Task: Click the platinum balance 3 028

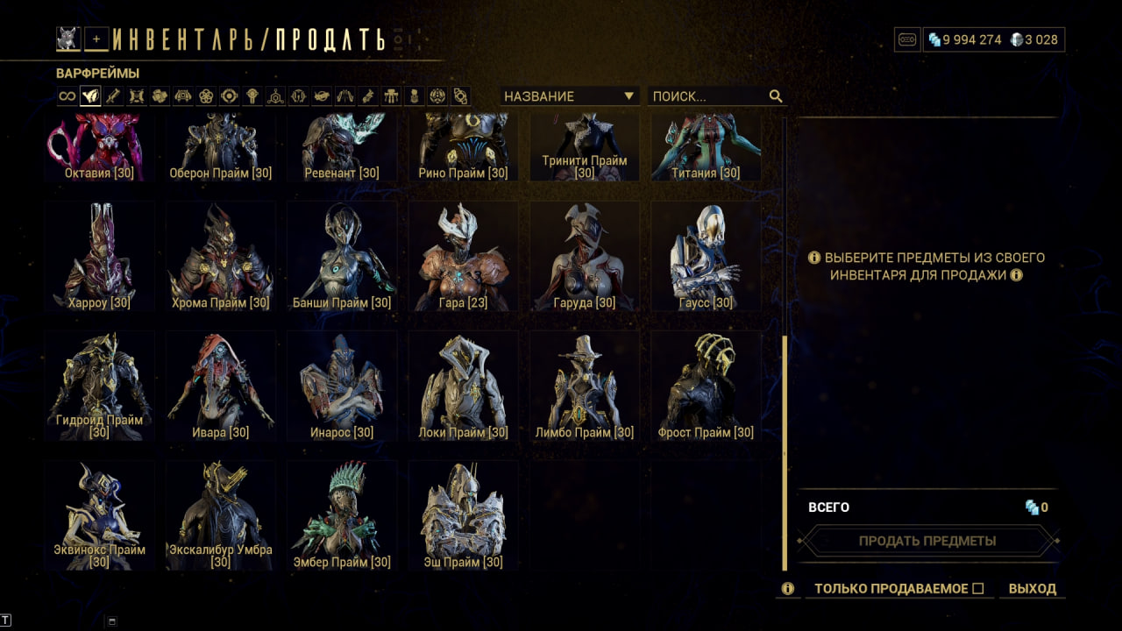Action: point(1034,39)
